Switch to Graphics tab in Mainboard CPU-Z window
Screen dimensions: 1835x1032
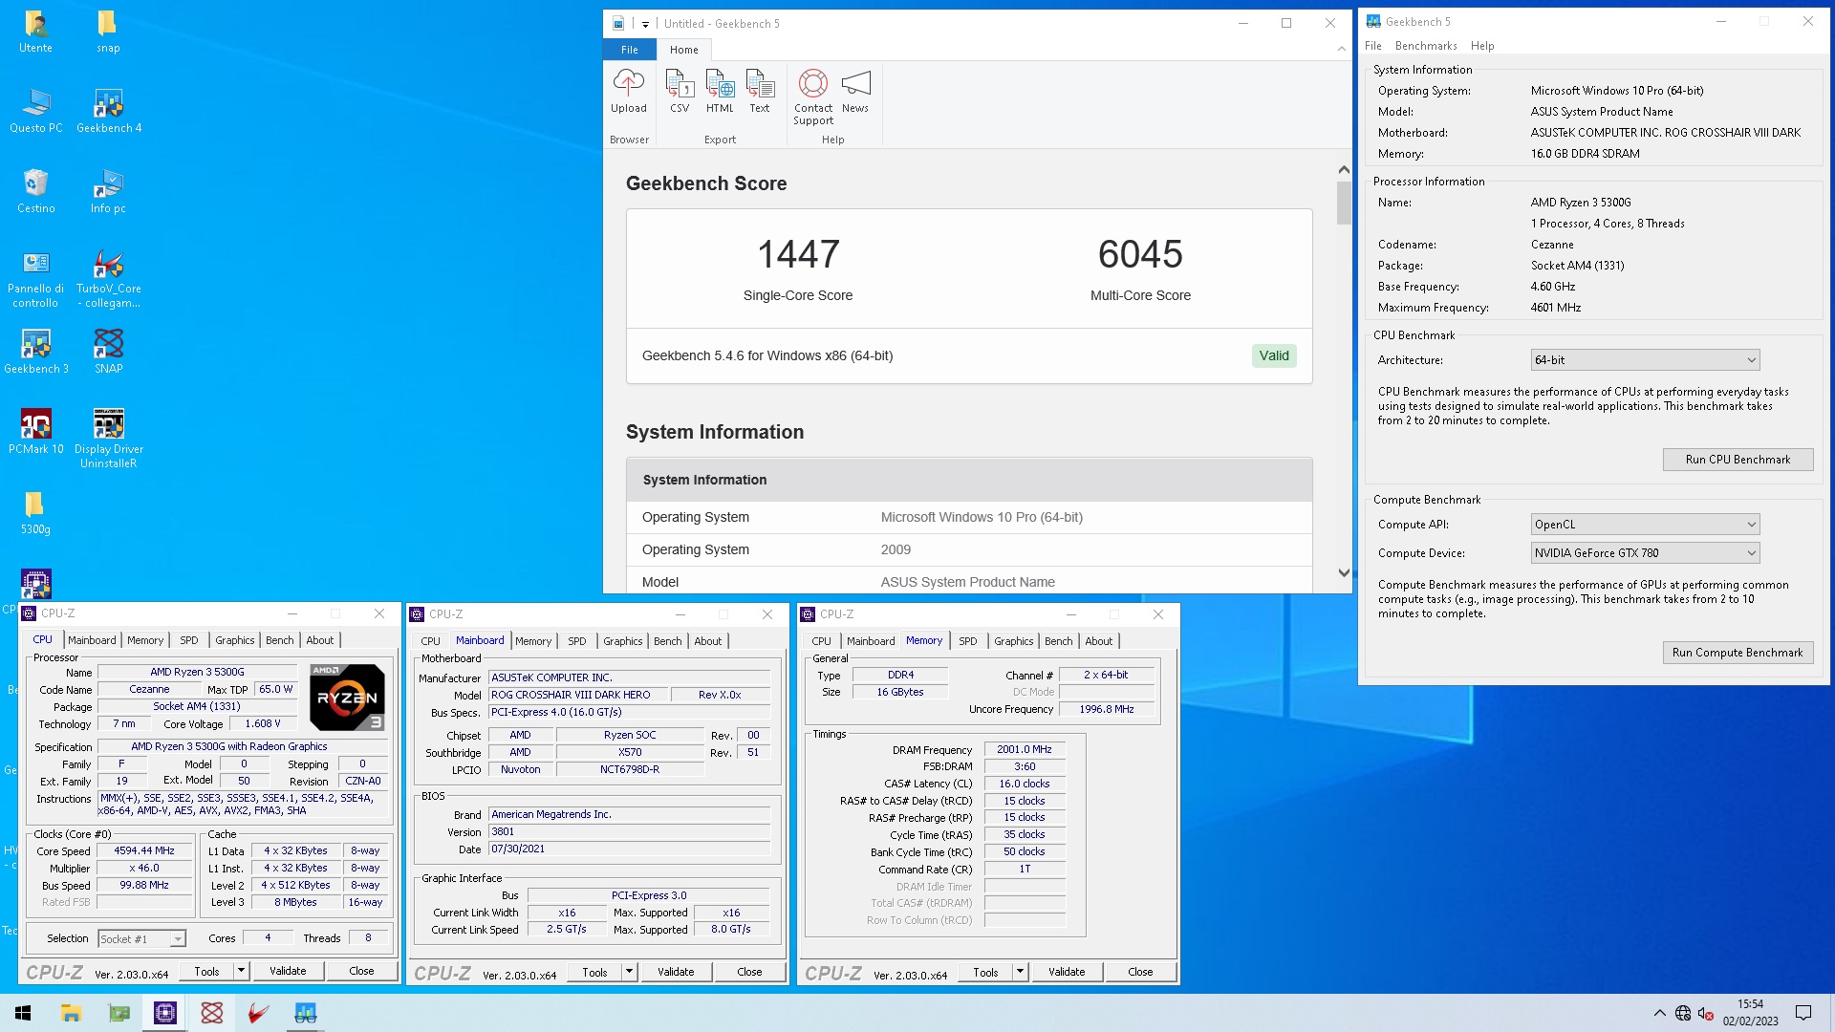point(622,641)
